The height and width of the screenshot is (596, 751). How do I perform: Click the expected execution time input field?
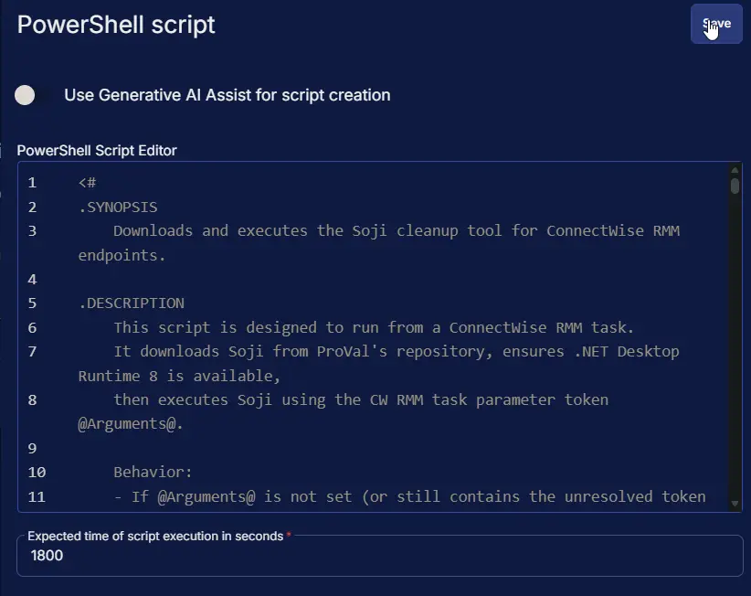click(379, 556)
